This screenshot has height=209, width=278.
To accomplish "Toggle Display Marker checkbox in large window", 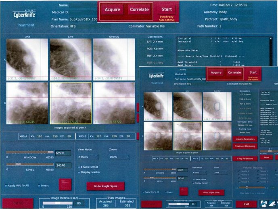I will pos(79,173).
